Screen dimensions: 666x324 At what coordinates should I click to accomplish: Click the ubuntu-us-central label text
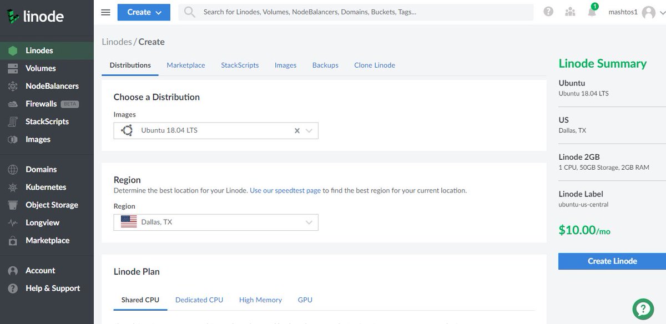(583, 204)
